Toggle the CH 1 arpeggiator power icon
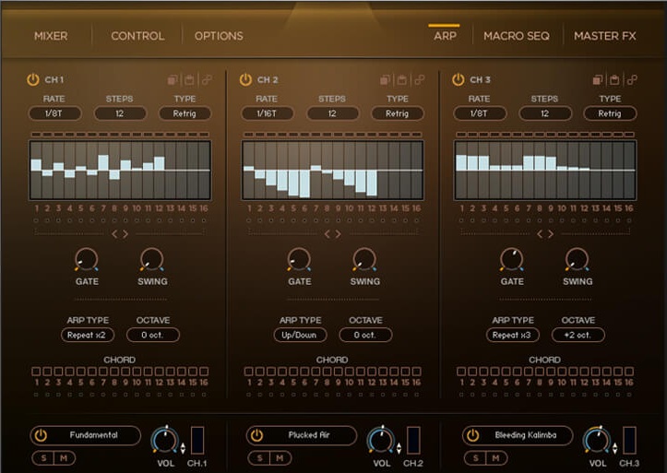 coord(33,80)
